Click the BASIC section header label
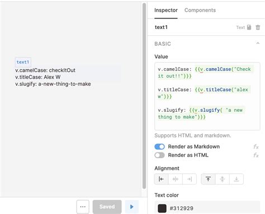 pos(163,44)
